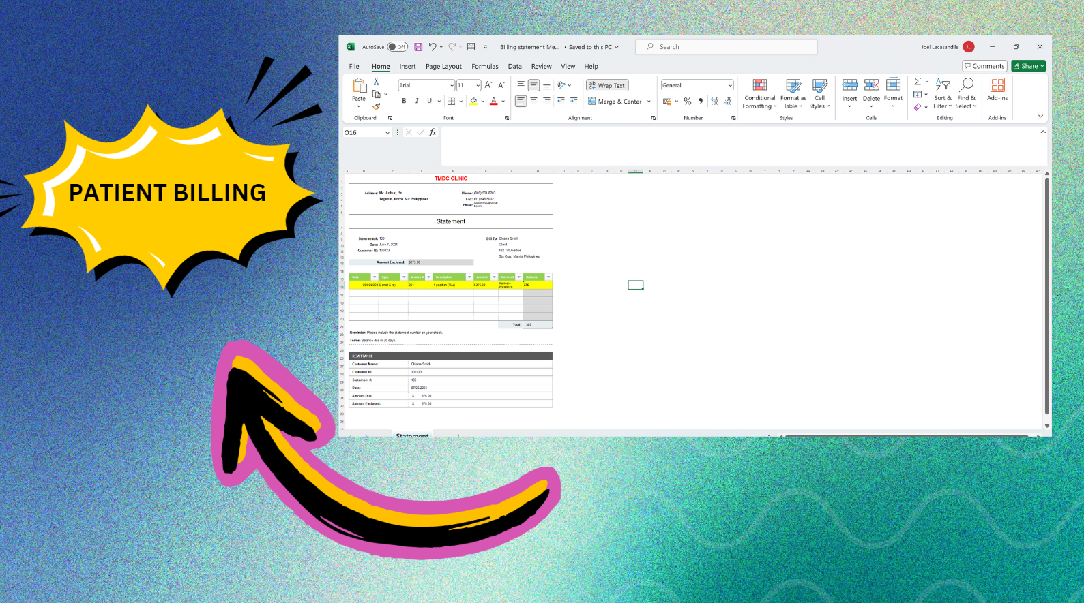Select the Format Painter brush
Image resolution: width=1084 pixels, height=603 pixels.
click(376, 106)
